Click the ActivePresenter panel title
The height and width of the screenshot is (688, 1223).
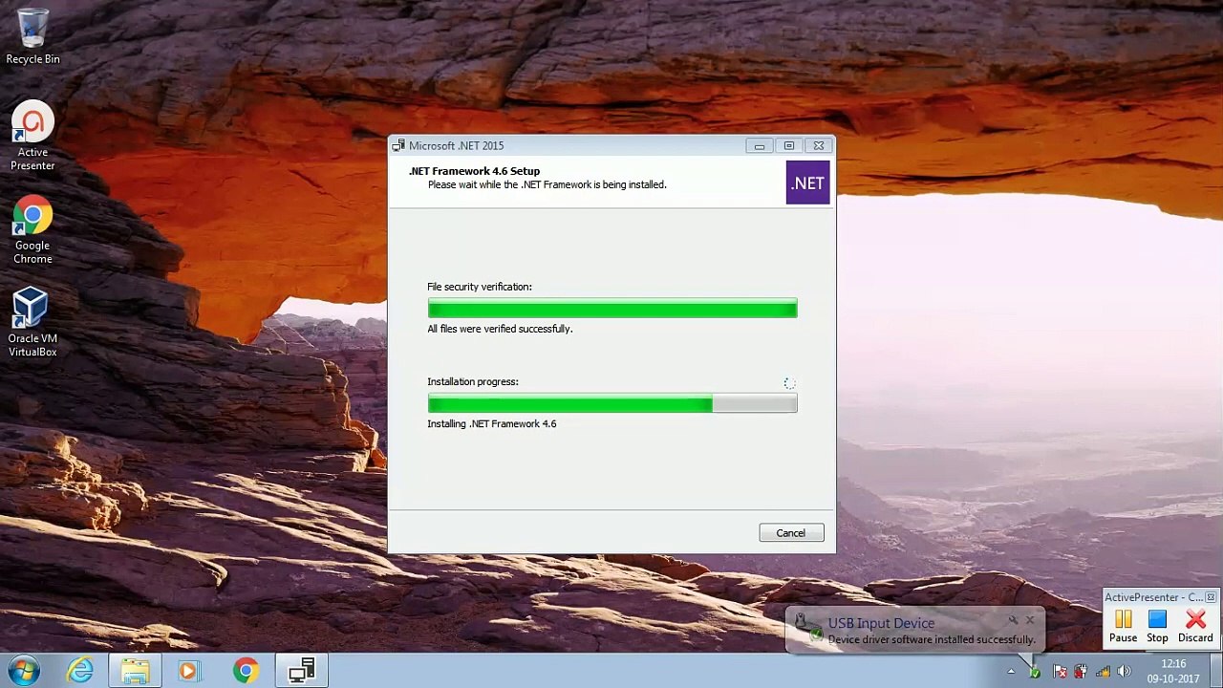(1153, 597)
